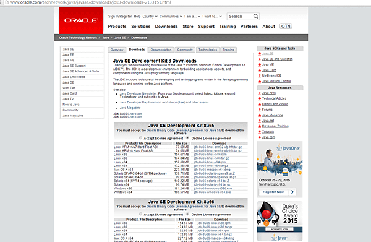Download jdk-8u65-macosx-x64.dmg
371x242 pixels.
tap(212, 170)
